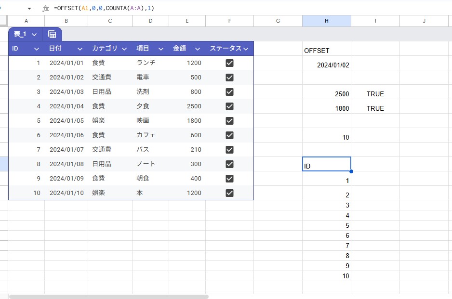
Task: Uncheck the status checkbox on the ランチ row
Action: click(x=229, y=63)
